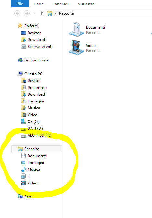This screenshot has height=218, width=152.
Task: Open the File ribbon tab
Action: pos(20,4)
